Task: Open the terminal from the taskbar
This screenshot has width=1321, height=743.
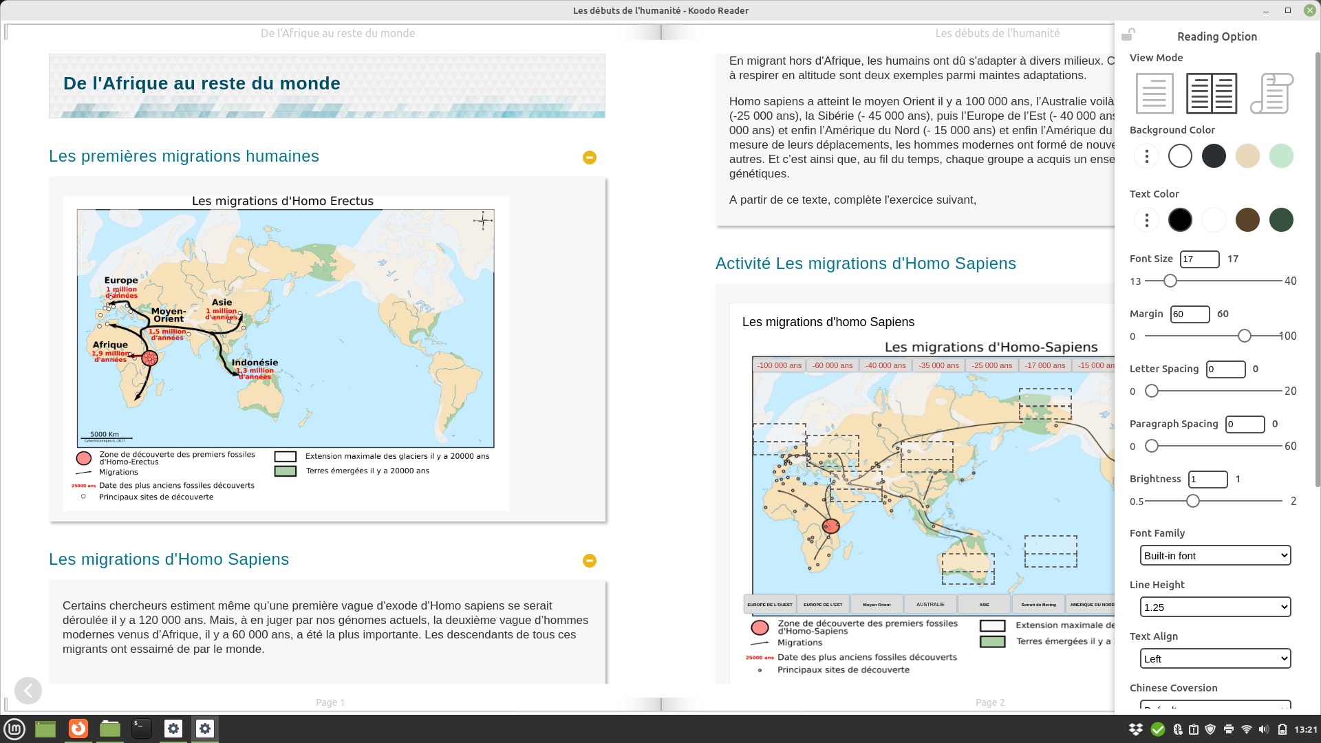Action: point(142,729)
